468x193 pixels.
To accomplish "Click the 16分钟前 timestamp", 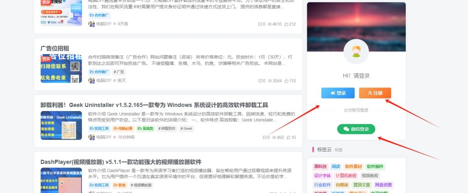I will pos(126,137).
